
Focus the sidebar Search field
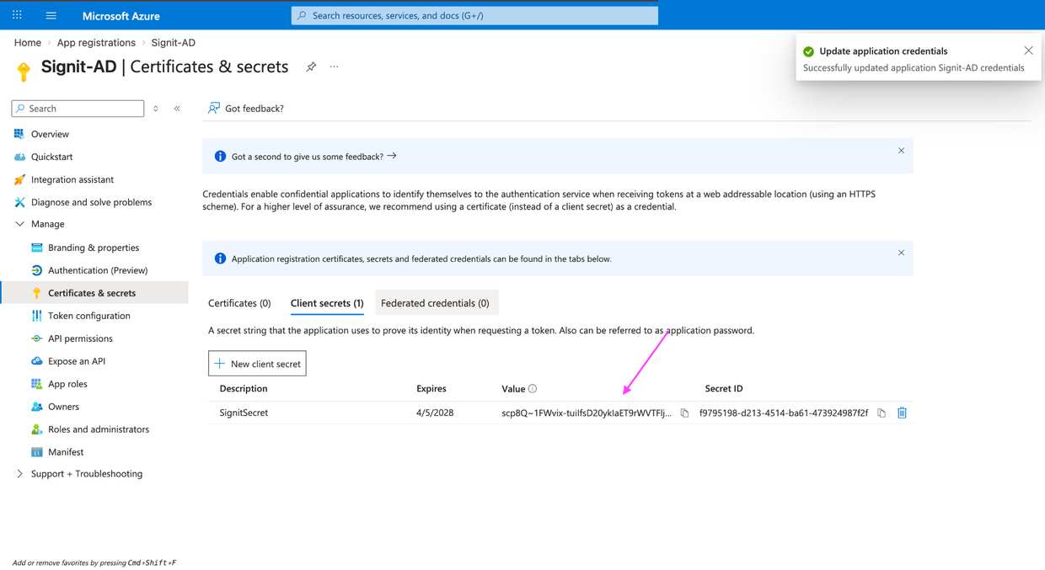[x=78, y=109]
